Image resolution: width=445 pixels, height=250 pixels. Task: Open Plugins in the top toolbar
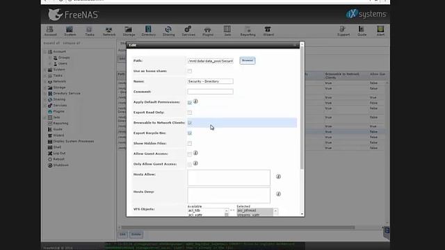click(208, 31)
